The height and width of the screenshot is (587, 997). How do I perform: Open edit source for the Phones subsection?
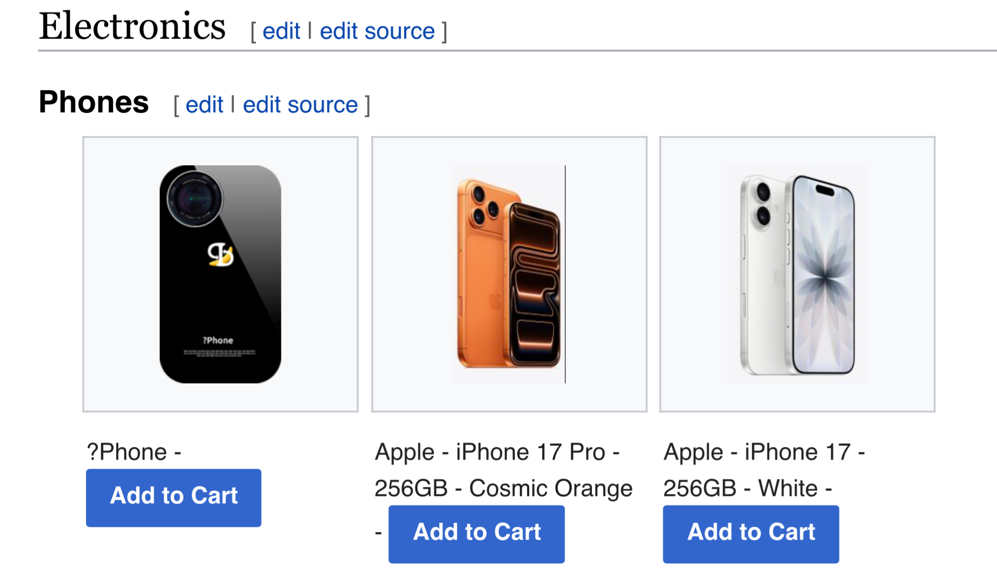[300, 105]
